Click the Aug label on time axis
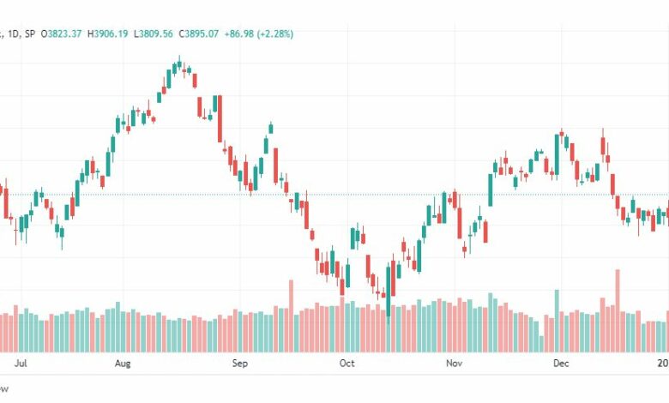 coord(123,364)
